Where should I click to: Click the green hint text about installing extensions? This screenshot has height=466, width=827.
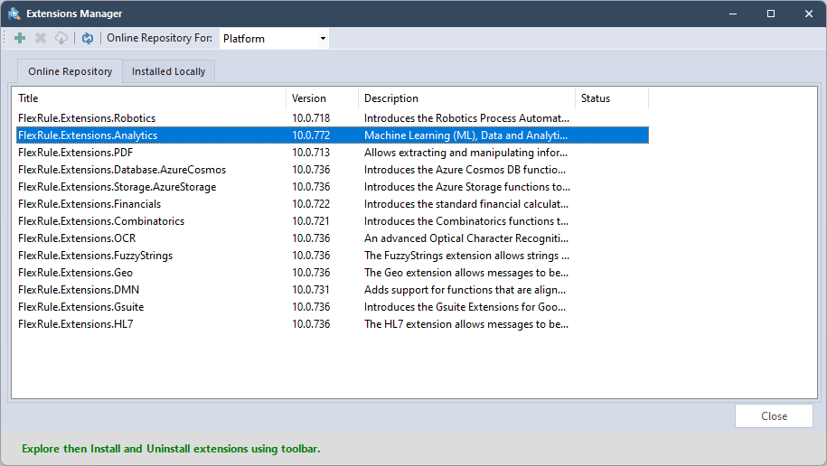(x=171, y=449)
